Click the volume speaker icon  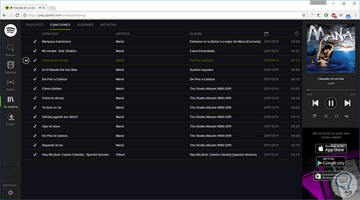pos(347,116)
